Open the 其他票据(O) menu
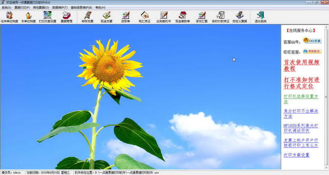Viewport: 329px width, 175px height. (41, 7)
